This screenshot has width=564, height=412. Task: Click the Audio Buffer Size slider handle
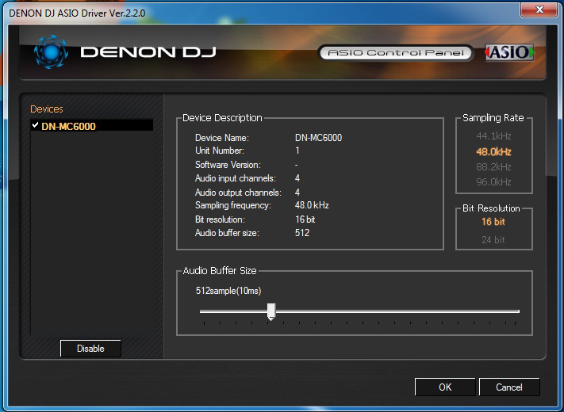tap(271, 311)
